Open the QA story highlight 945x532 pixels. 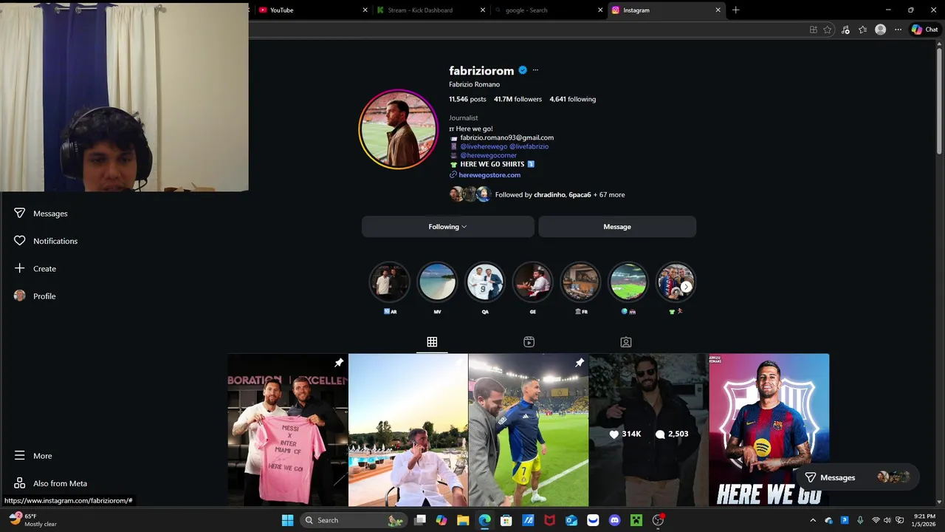click(x=485, y=282)
